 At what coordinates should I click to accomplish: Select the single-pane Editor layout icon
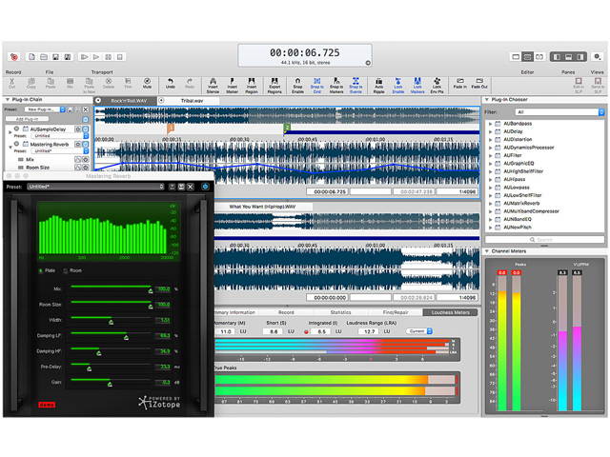[516, 57]
